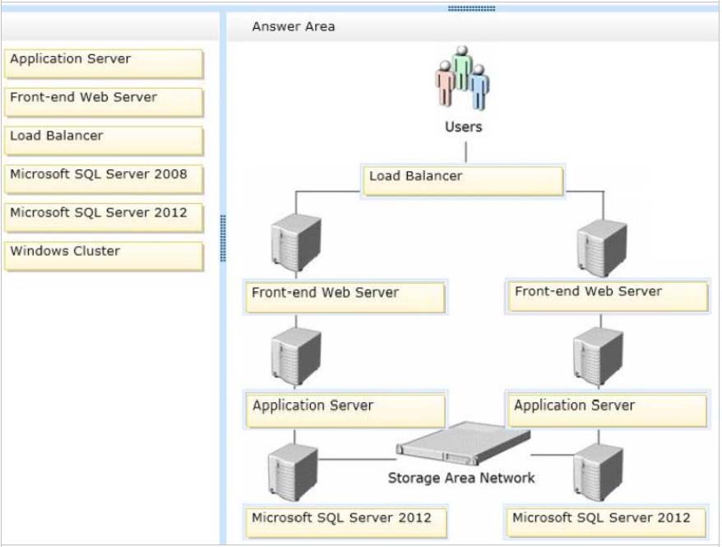722x547 pixels.
Task: Click the server icon below Load Balancer's right branch
Action: [602, 248]
